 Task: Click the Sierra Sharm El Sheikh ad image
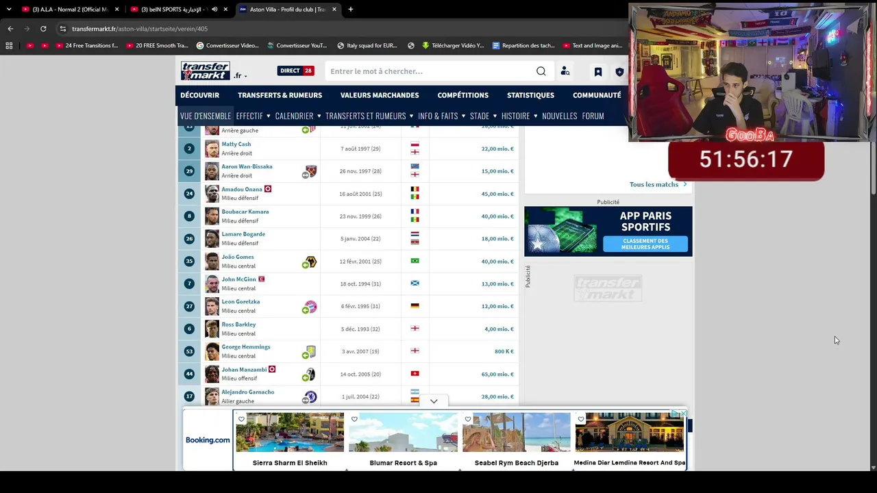[x=290, y=432]
